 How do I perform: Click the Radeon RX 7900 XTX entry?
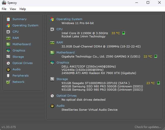tap(99, 73)
